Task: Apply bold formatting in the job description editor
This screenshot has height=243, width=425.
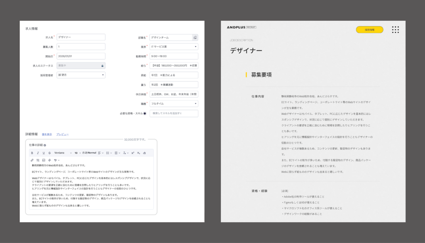Action: (32, 152)
